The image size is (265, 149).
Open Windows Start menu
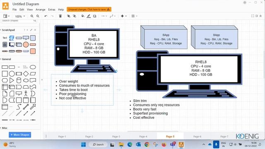[x=84, y=144]
